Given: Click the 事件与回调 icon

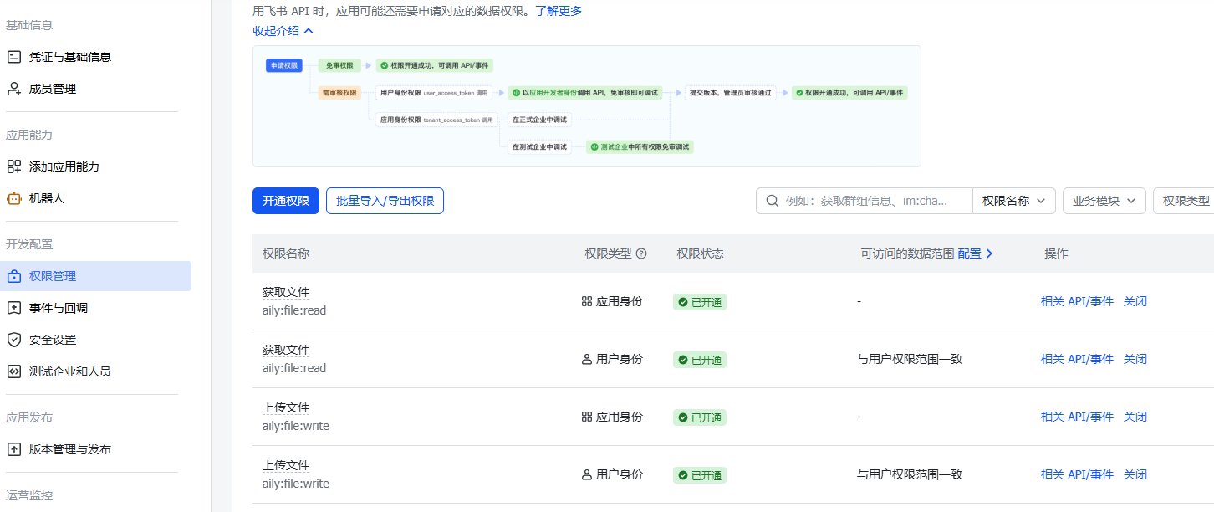Looking at the screenshot, I should click(x=13, y=308).
